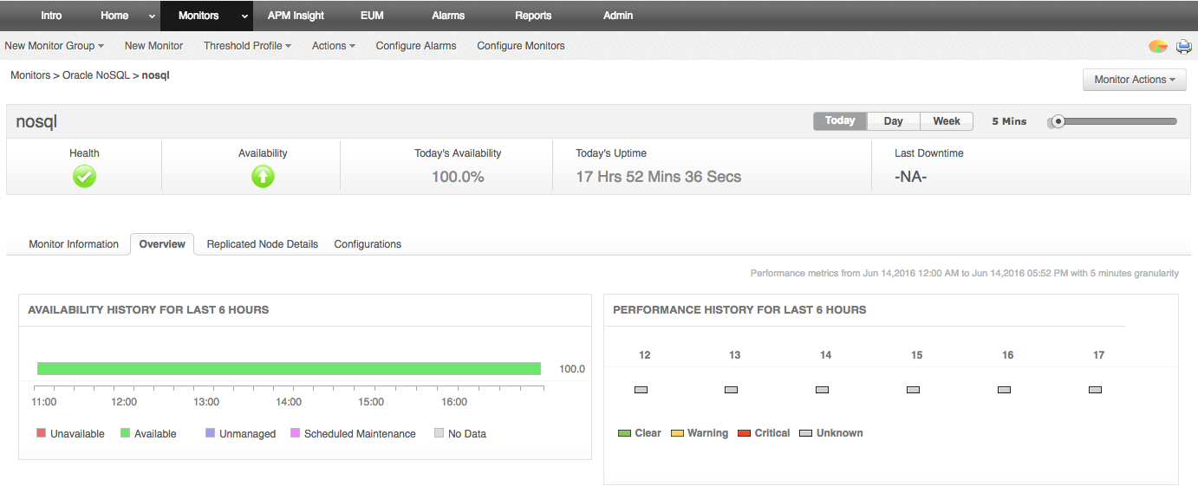Open the Replicated Node Details tab

(262, 244)
